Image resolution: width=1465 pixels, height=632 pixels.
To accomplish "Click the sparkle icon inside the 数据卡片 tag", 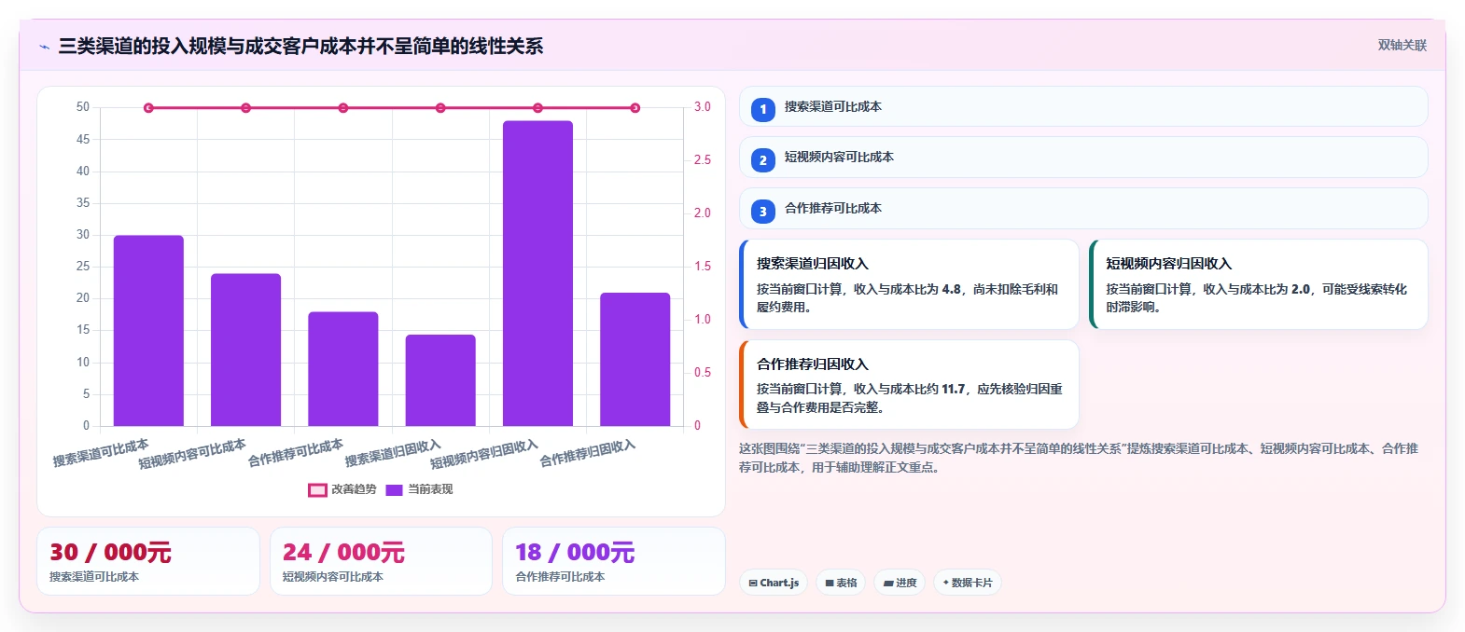I will (x=945, y=583).
